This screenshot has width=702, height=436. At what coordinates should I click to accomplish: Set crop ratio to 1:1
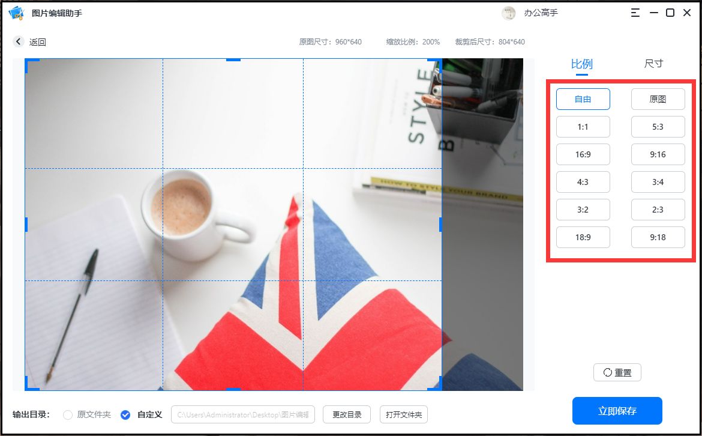pyautogui.click(x=583, y=127)
